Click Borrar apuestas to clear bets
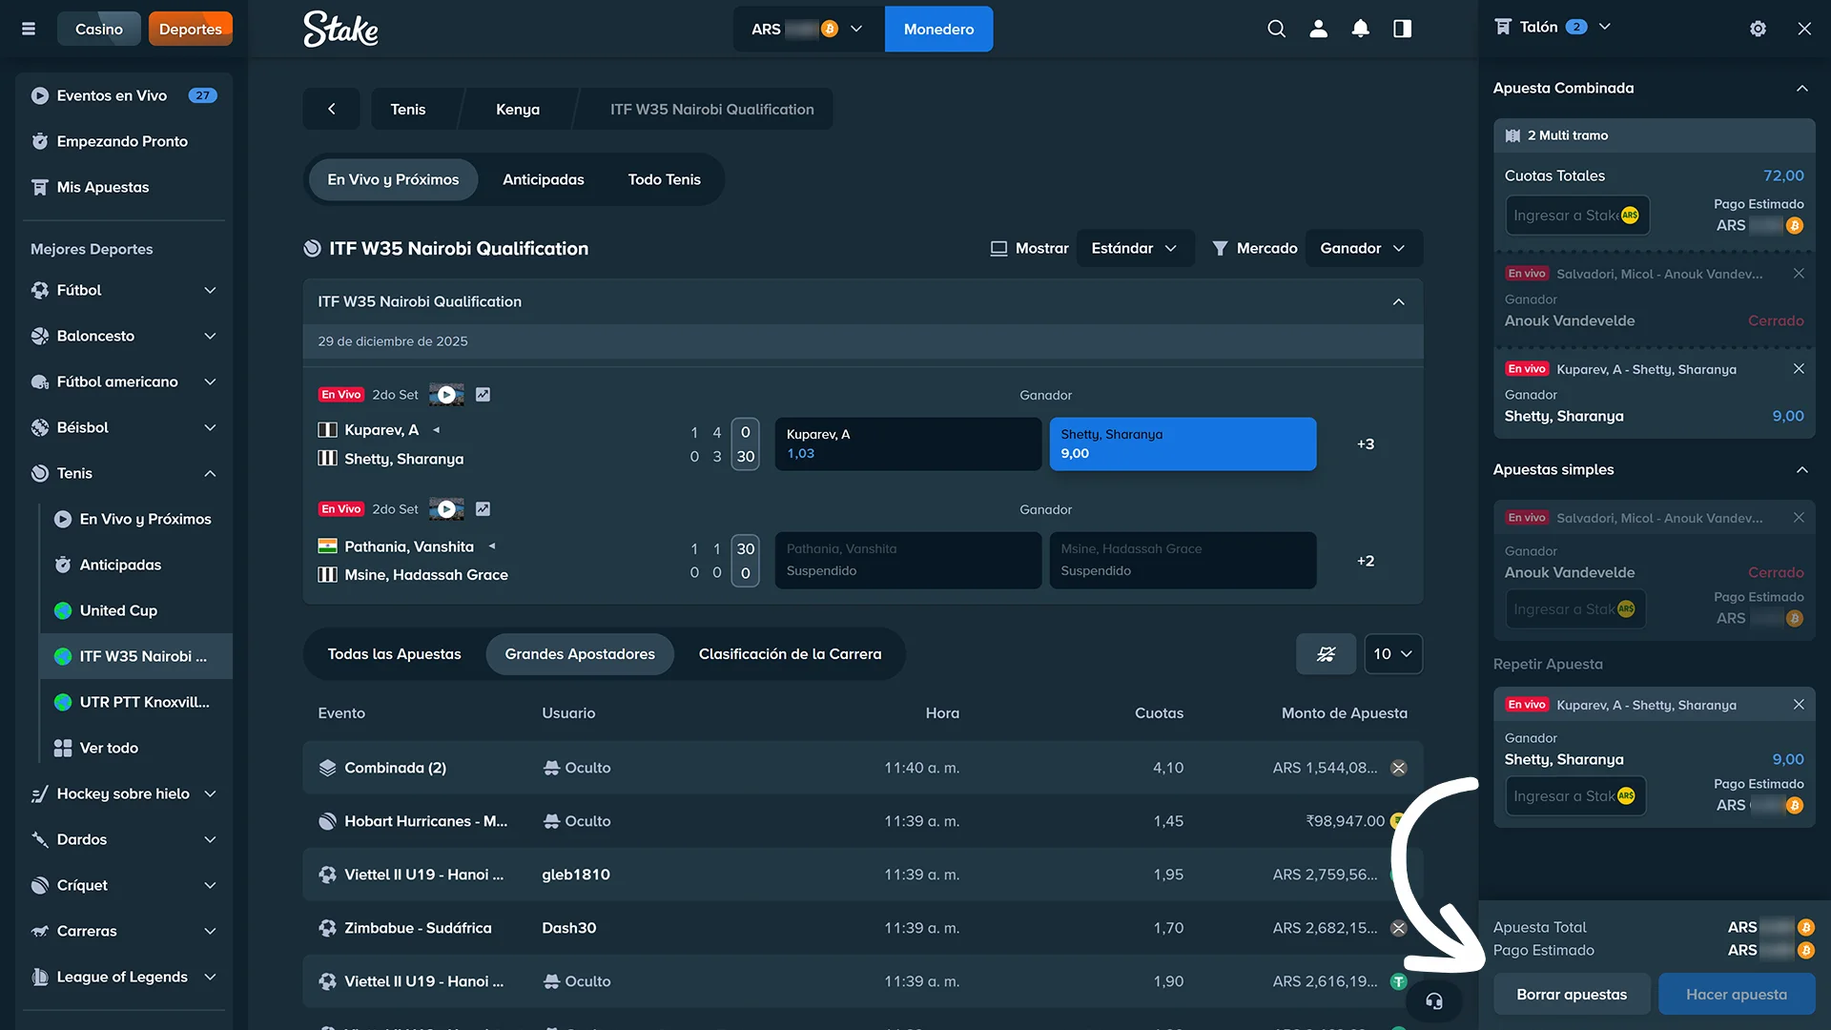This screenshot has height=1030, width=1831. (x=1572, y=993)
